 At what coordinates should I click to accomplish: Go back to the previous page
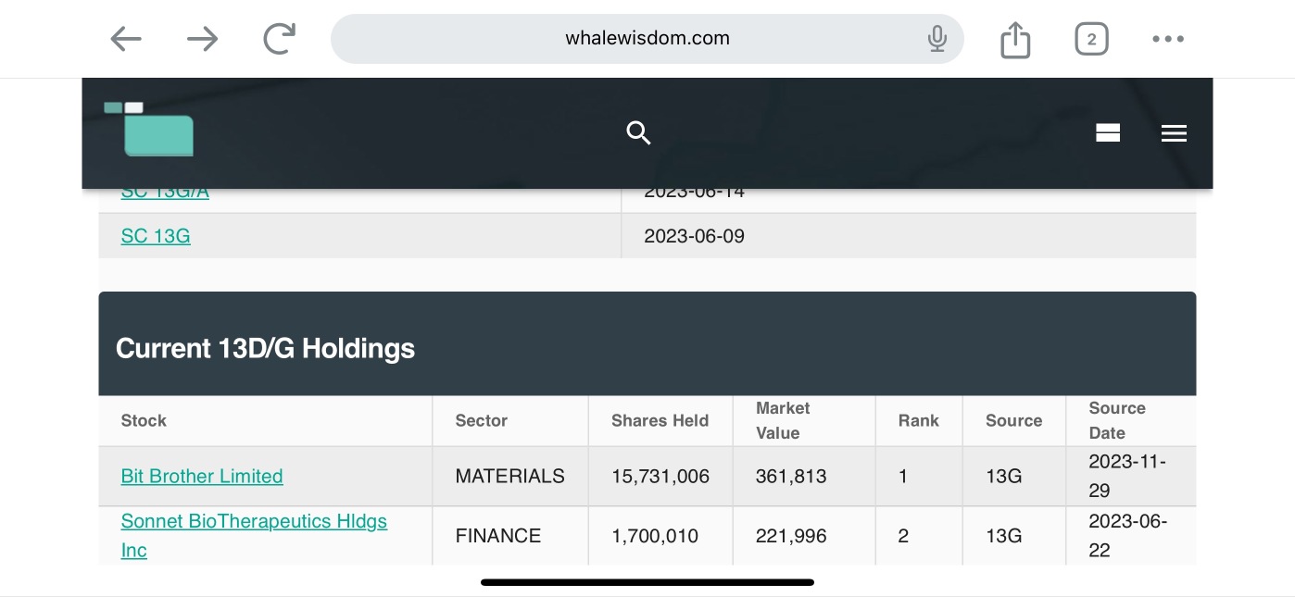coord(126,39)
